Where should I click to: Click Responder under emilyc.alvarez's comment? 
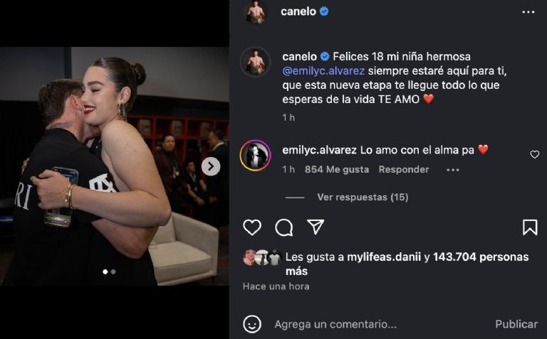[x=404, y=169]
